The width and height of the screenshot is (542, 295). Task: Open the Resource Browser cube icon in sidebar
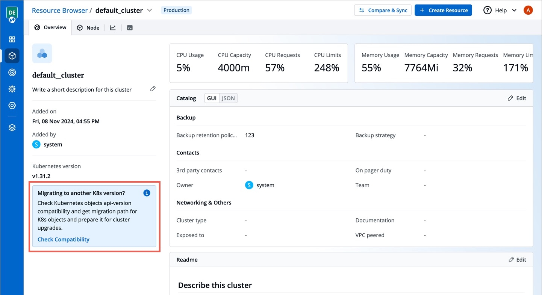pyautogui.click(x=12, y=56)
